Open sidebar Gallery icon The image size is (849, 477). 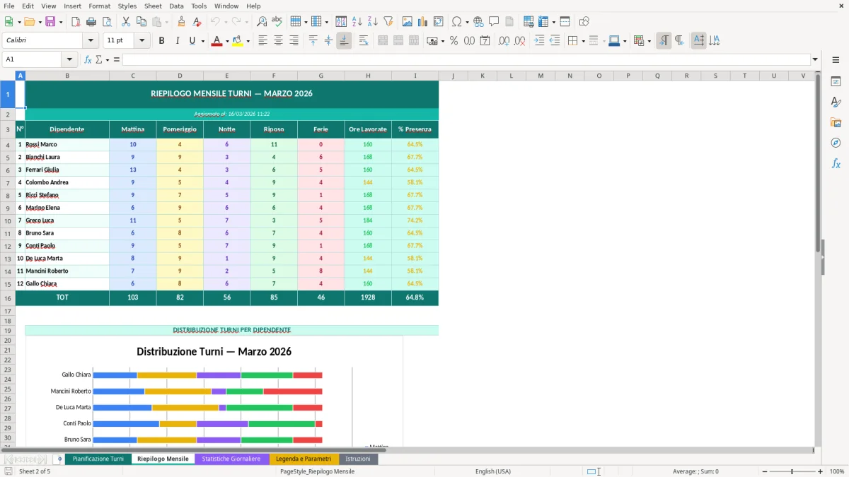click(x=836, y=122)
